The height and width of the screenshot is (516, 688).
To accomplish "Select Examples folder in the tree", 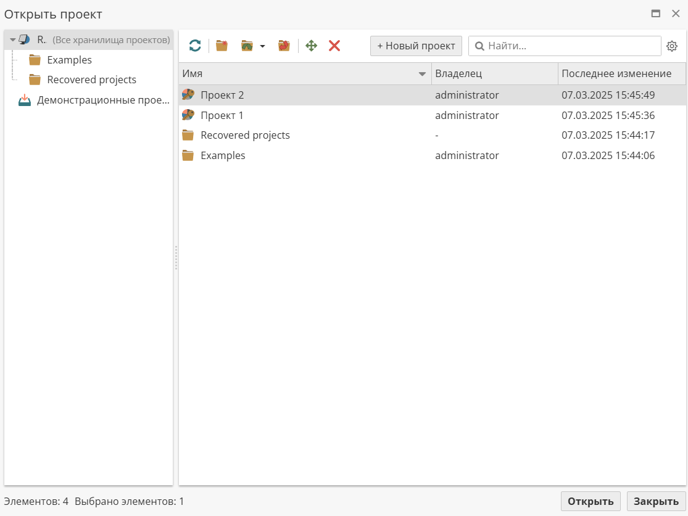I will tap(69, 60).
